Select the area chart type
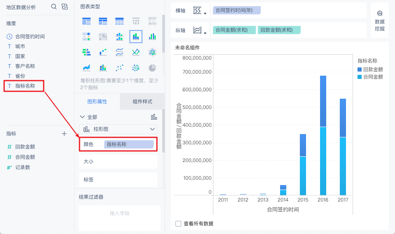395x234 pixels. (x=86, y=68)
